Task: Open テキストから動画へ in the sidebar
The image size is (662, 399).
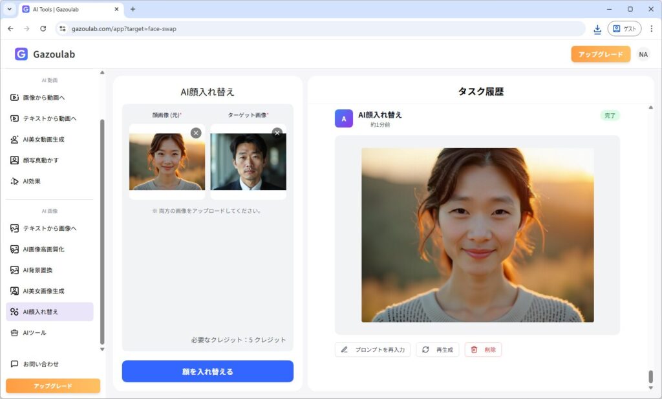Action: [49, 118]
